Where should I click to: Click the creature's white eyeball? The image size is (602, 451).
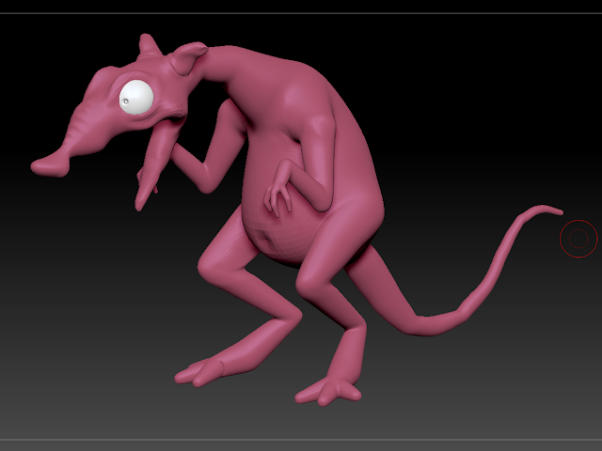(x=136, y=97)
